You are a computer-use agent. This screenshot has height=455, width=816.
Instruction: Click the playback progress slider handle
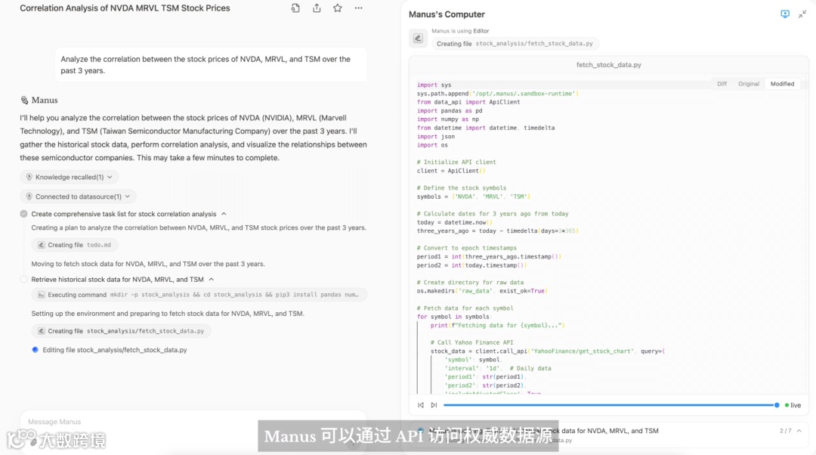point(777,405)
